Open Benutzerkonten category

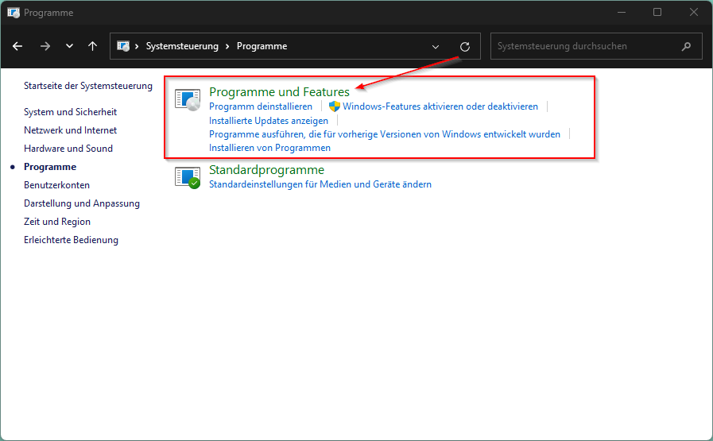pos(57,185)
